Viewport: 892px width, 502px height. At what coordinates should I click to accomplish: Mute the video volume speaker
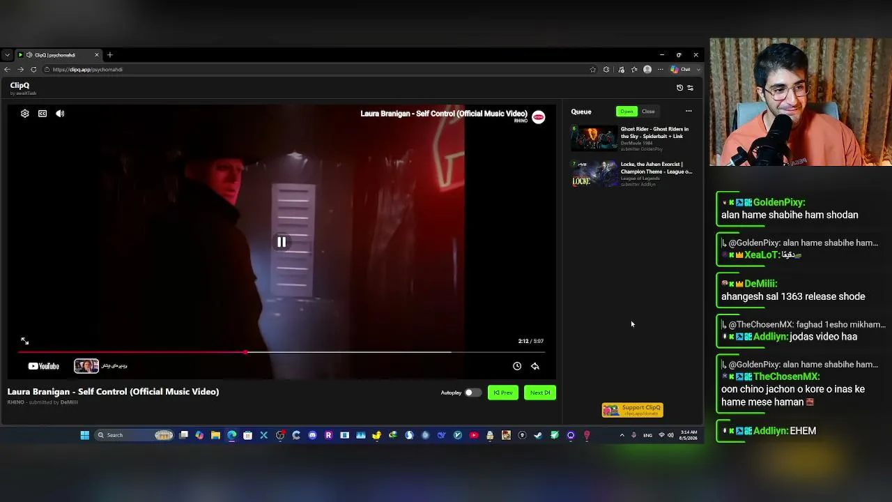(x=60, y=114)
